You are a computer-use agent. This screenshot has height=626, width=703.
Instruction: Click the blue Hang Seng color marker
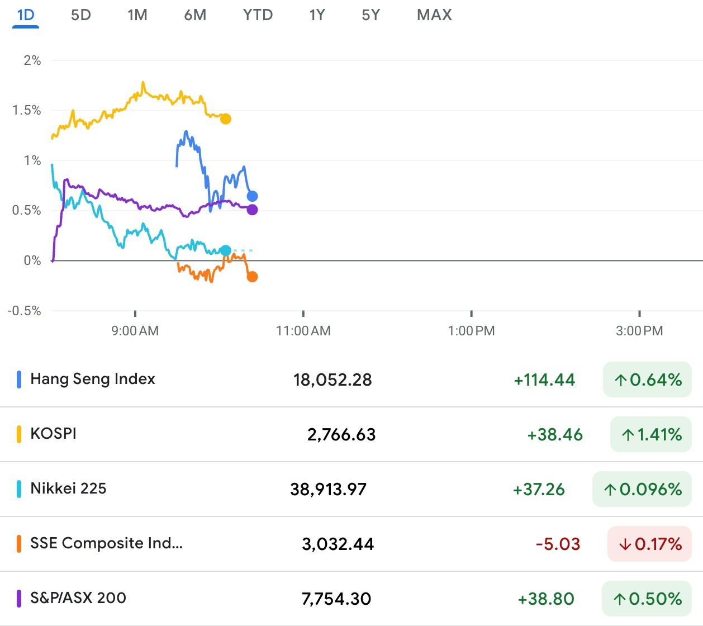pos(19,380)
